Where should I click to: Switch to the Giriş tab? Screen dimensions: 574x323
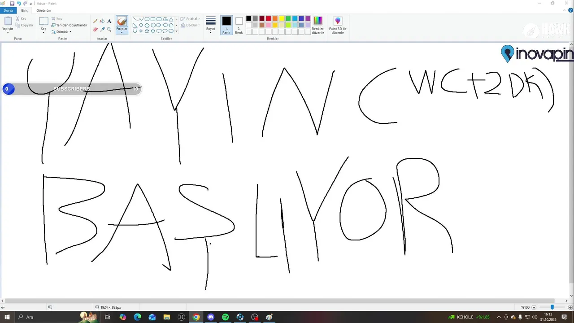tap(24, 10)
